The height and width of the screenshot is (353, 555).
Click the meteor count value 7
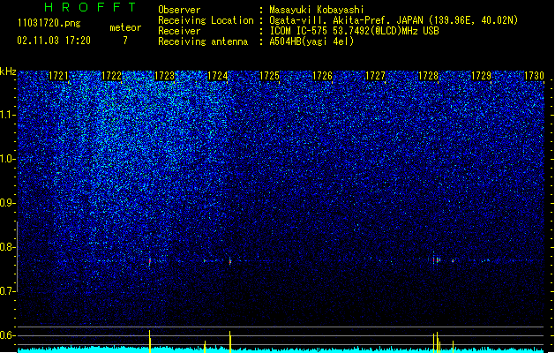(125, 41)
